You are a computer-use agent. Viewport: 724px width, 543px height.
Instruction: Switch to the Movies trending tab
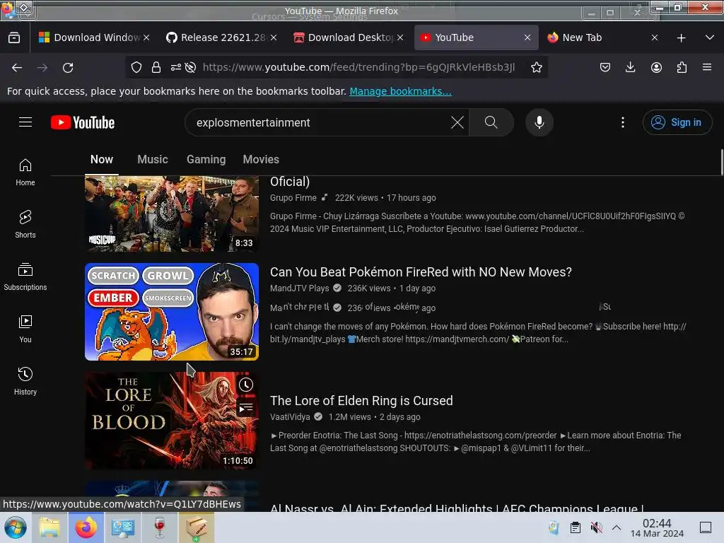tap(261, 159)
